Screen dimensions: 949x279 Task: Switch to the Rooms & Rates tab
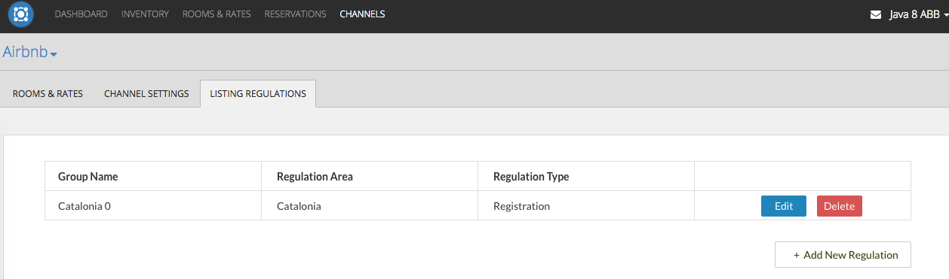[x=48, y=94]
